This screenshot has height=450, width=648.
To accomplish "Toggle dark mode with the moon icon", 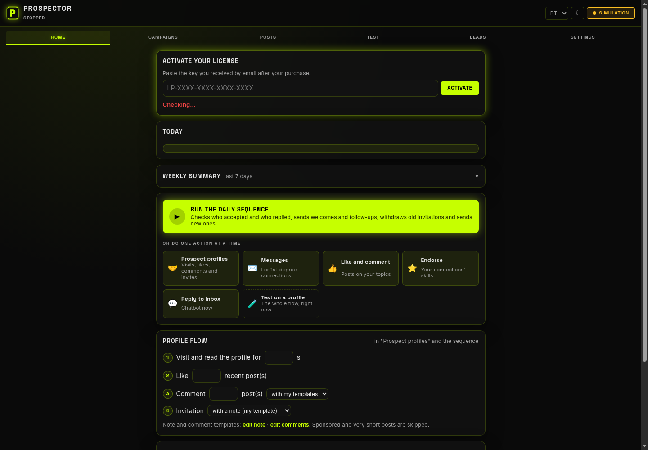I will coord(577,13).
